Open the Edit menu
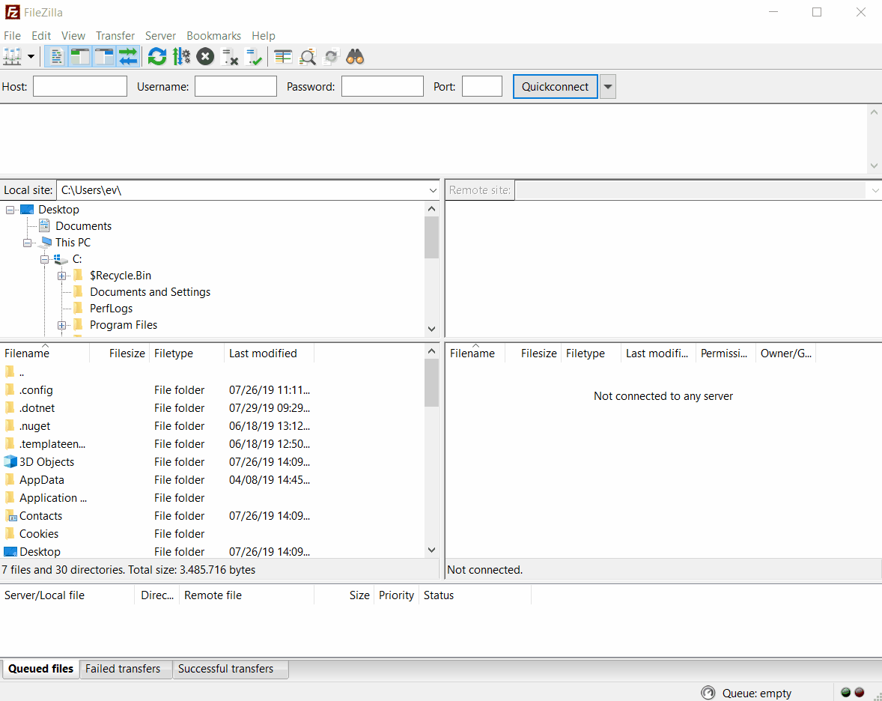The image size is (882, 701). click(41, 35)
